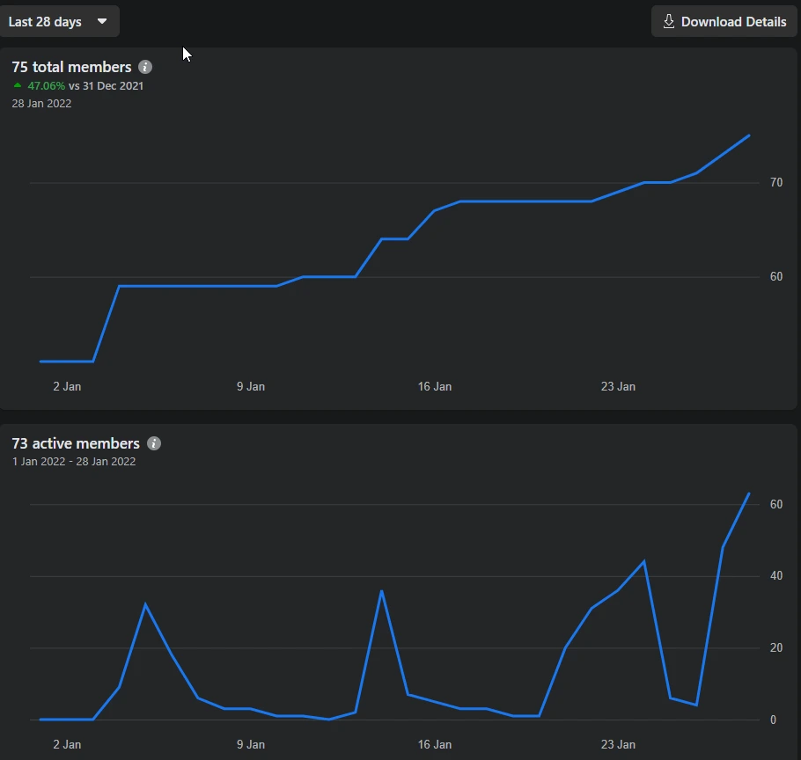Image resolution: width=801 pixels, height=760 pixels.
Task: Click info icon next to active members
Action: coord(154,443)
